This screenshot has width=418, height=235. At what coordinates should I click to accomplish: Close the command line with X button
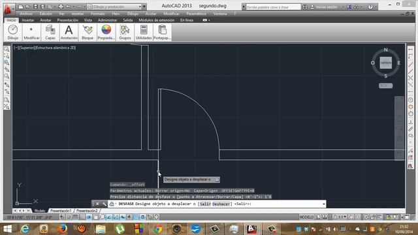(97, 204)
